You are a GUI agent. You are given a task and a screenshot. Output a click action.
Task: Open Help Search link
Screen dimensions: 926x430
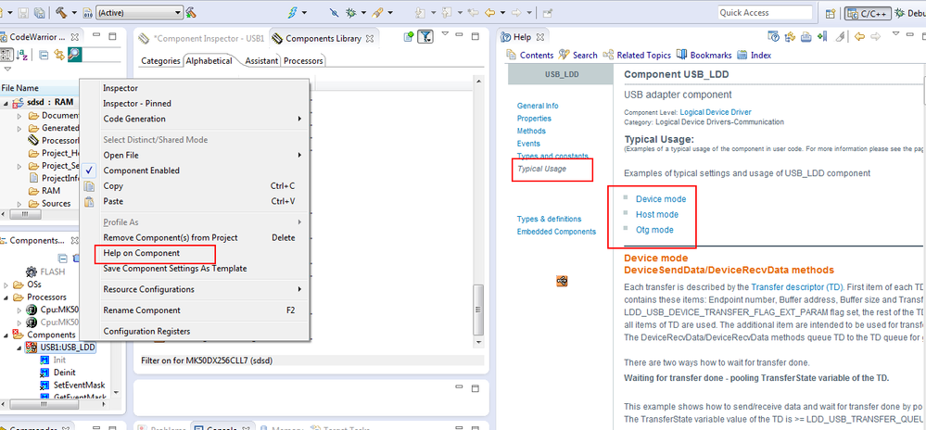(578, 55)
